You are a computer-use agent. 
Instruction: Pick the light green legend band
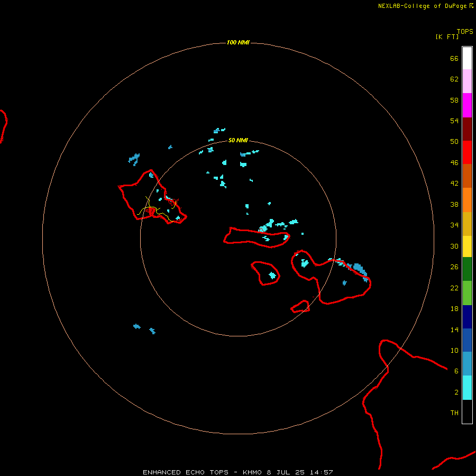(x=467, y=293)
